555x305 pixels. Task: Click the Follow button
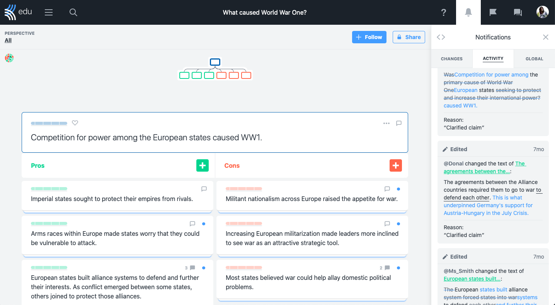pyautogui.click(x=369, y=37)
